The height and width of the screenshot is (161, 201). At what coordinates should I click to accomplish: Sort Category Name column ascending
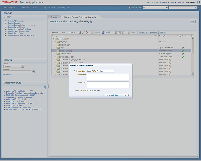[x=154, y=36]
